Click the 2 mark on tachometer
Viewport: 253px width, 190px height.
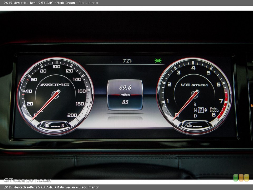point(169,84)
